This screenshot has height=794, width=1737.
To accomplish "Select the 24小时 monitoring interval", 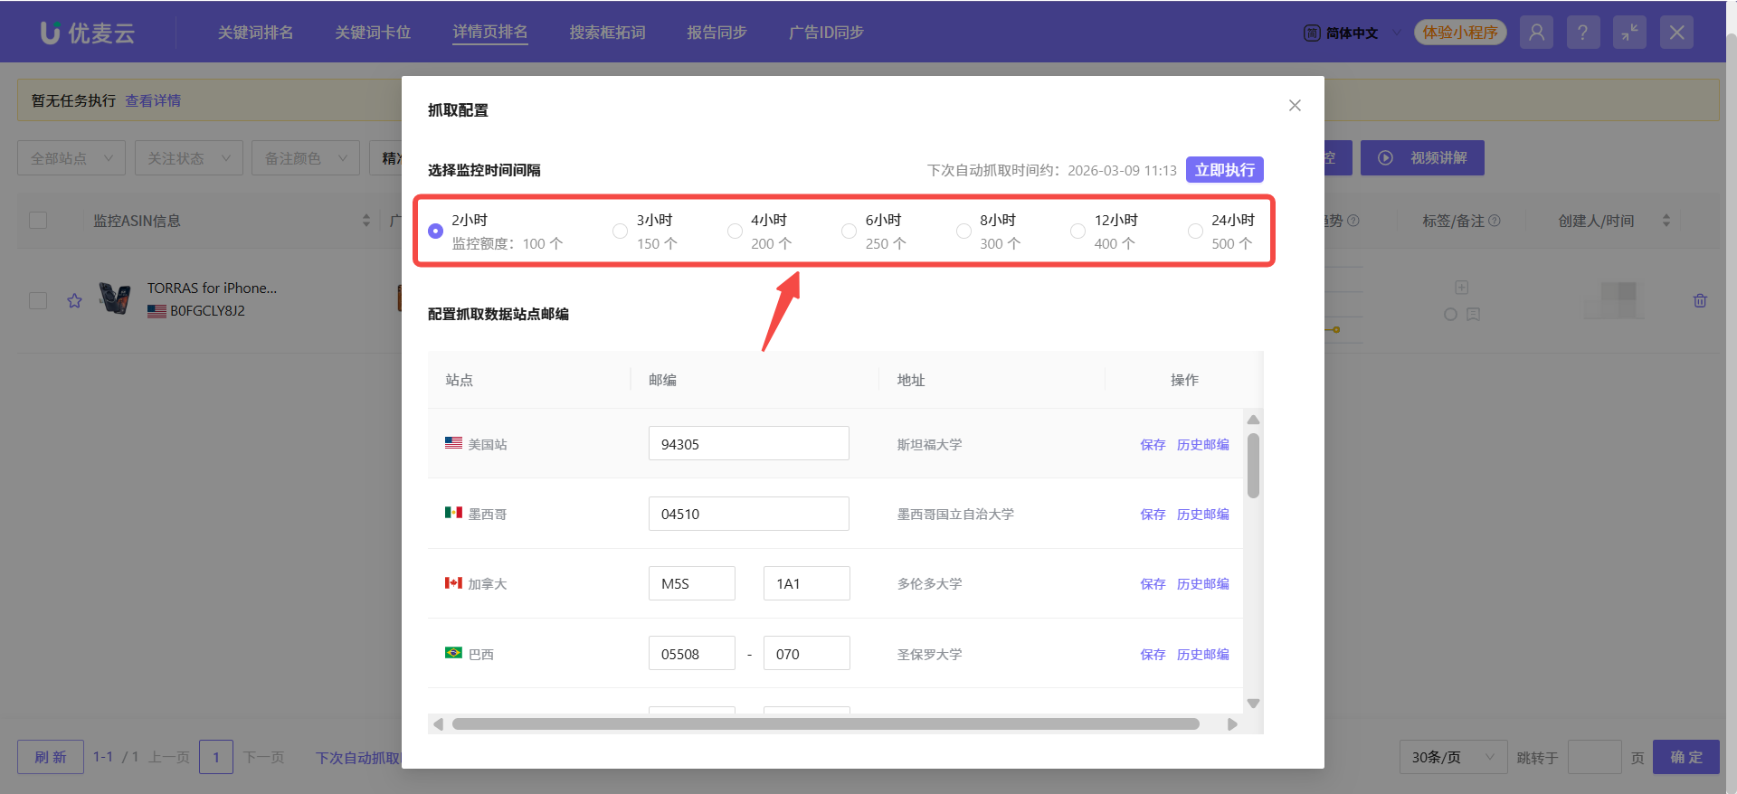I will [x=1195, y=232].
